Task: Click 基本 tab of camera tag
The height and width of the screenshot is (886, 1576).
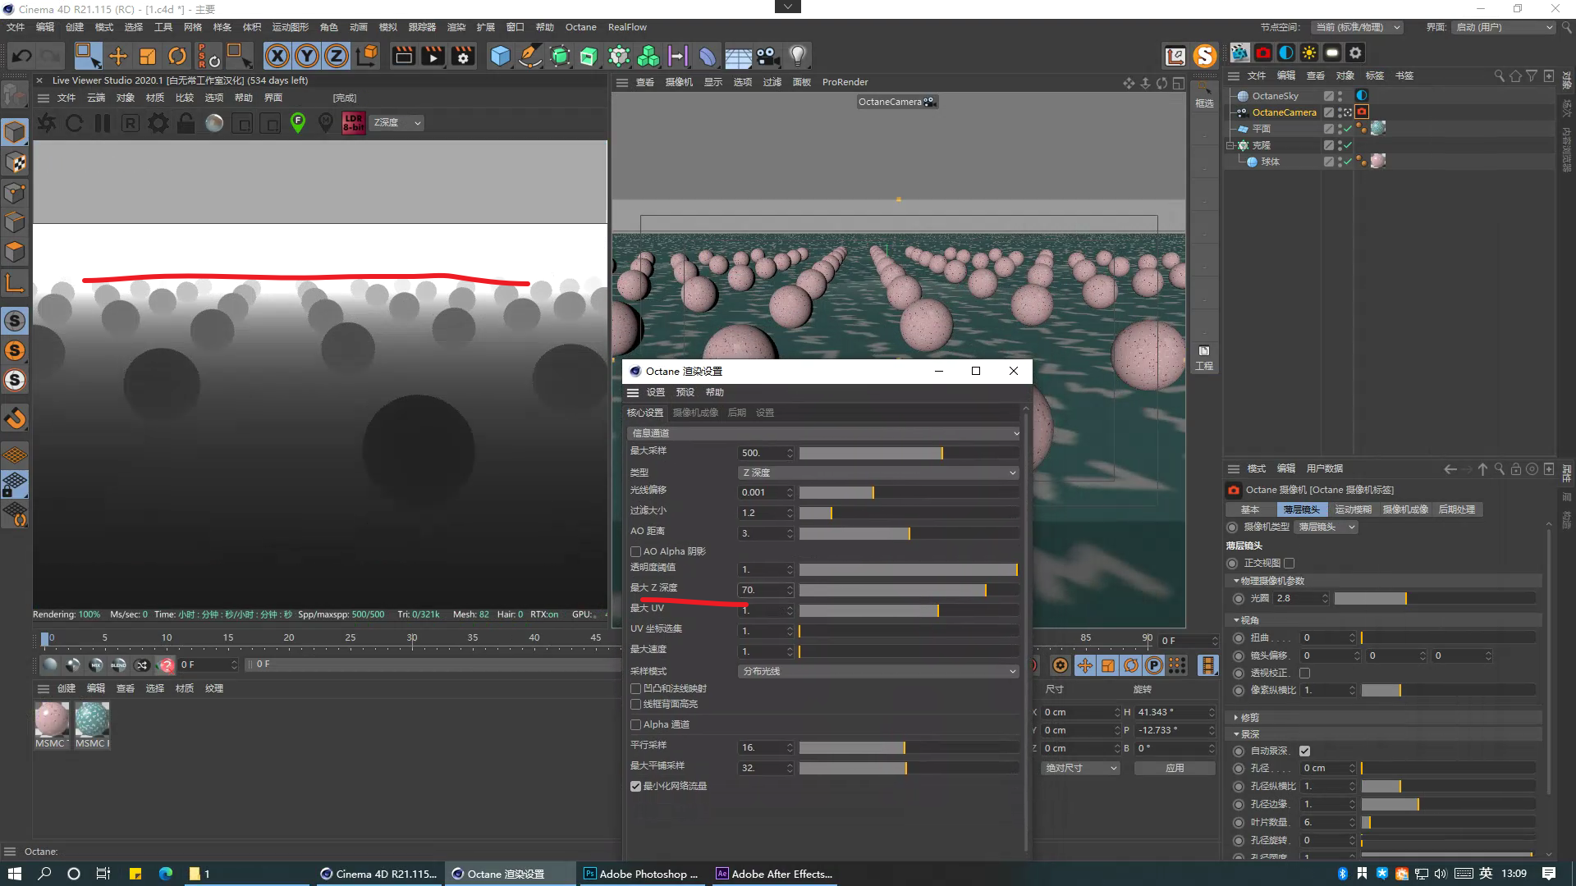Action: coord(1249,509)
